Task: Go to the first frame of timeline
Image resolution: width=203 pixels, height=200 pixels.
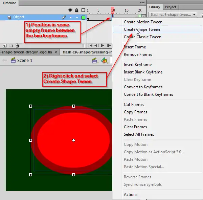Action: [90, 45]
